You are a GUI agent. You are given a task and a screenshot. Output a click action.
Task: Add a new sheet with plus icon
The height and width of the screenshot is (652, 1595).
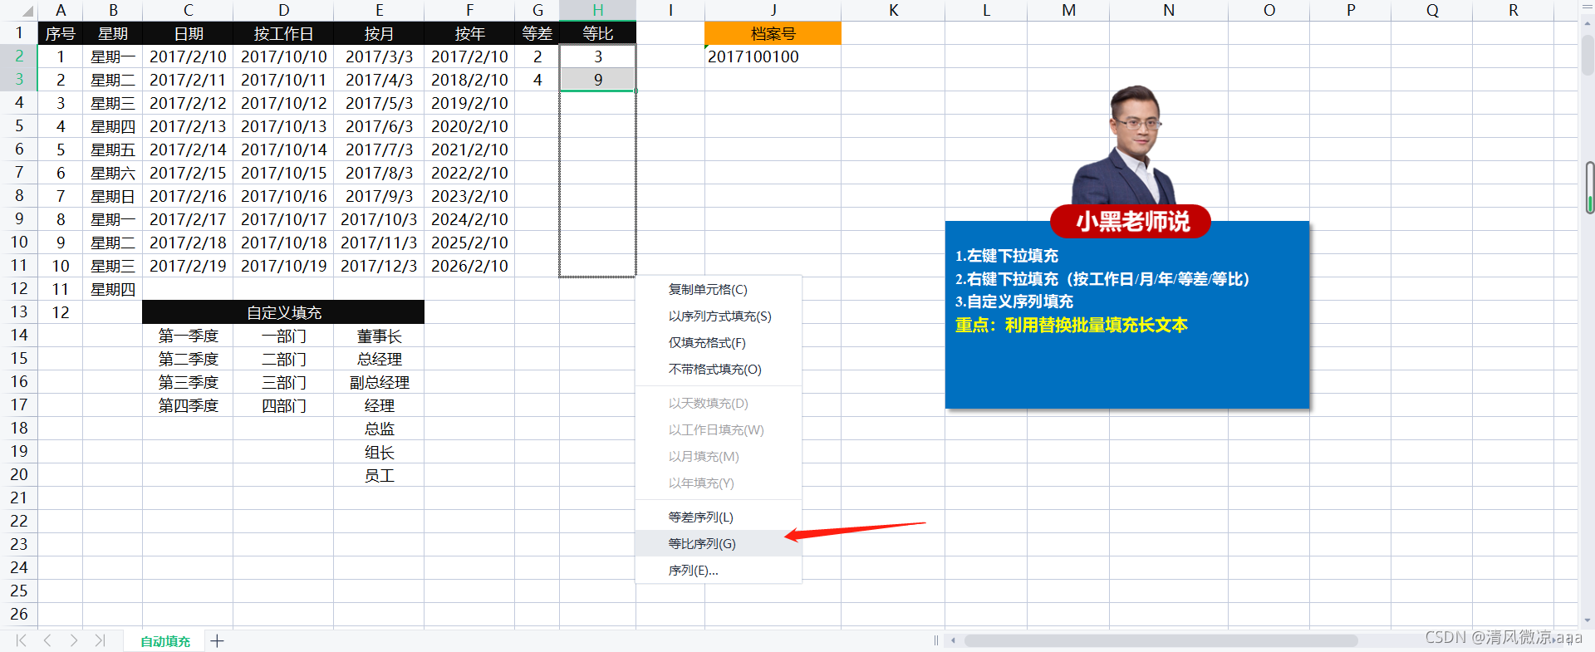click(217, 640)
